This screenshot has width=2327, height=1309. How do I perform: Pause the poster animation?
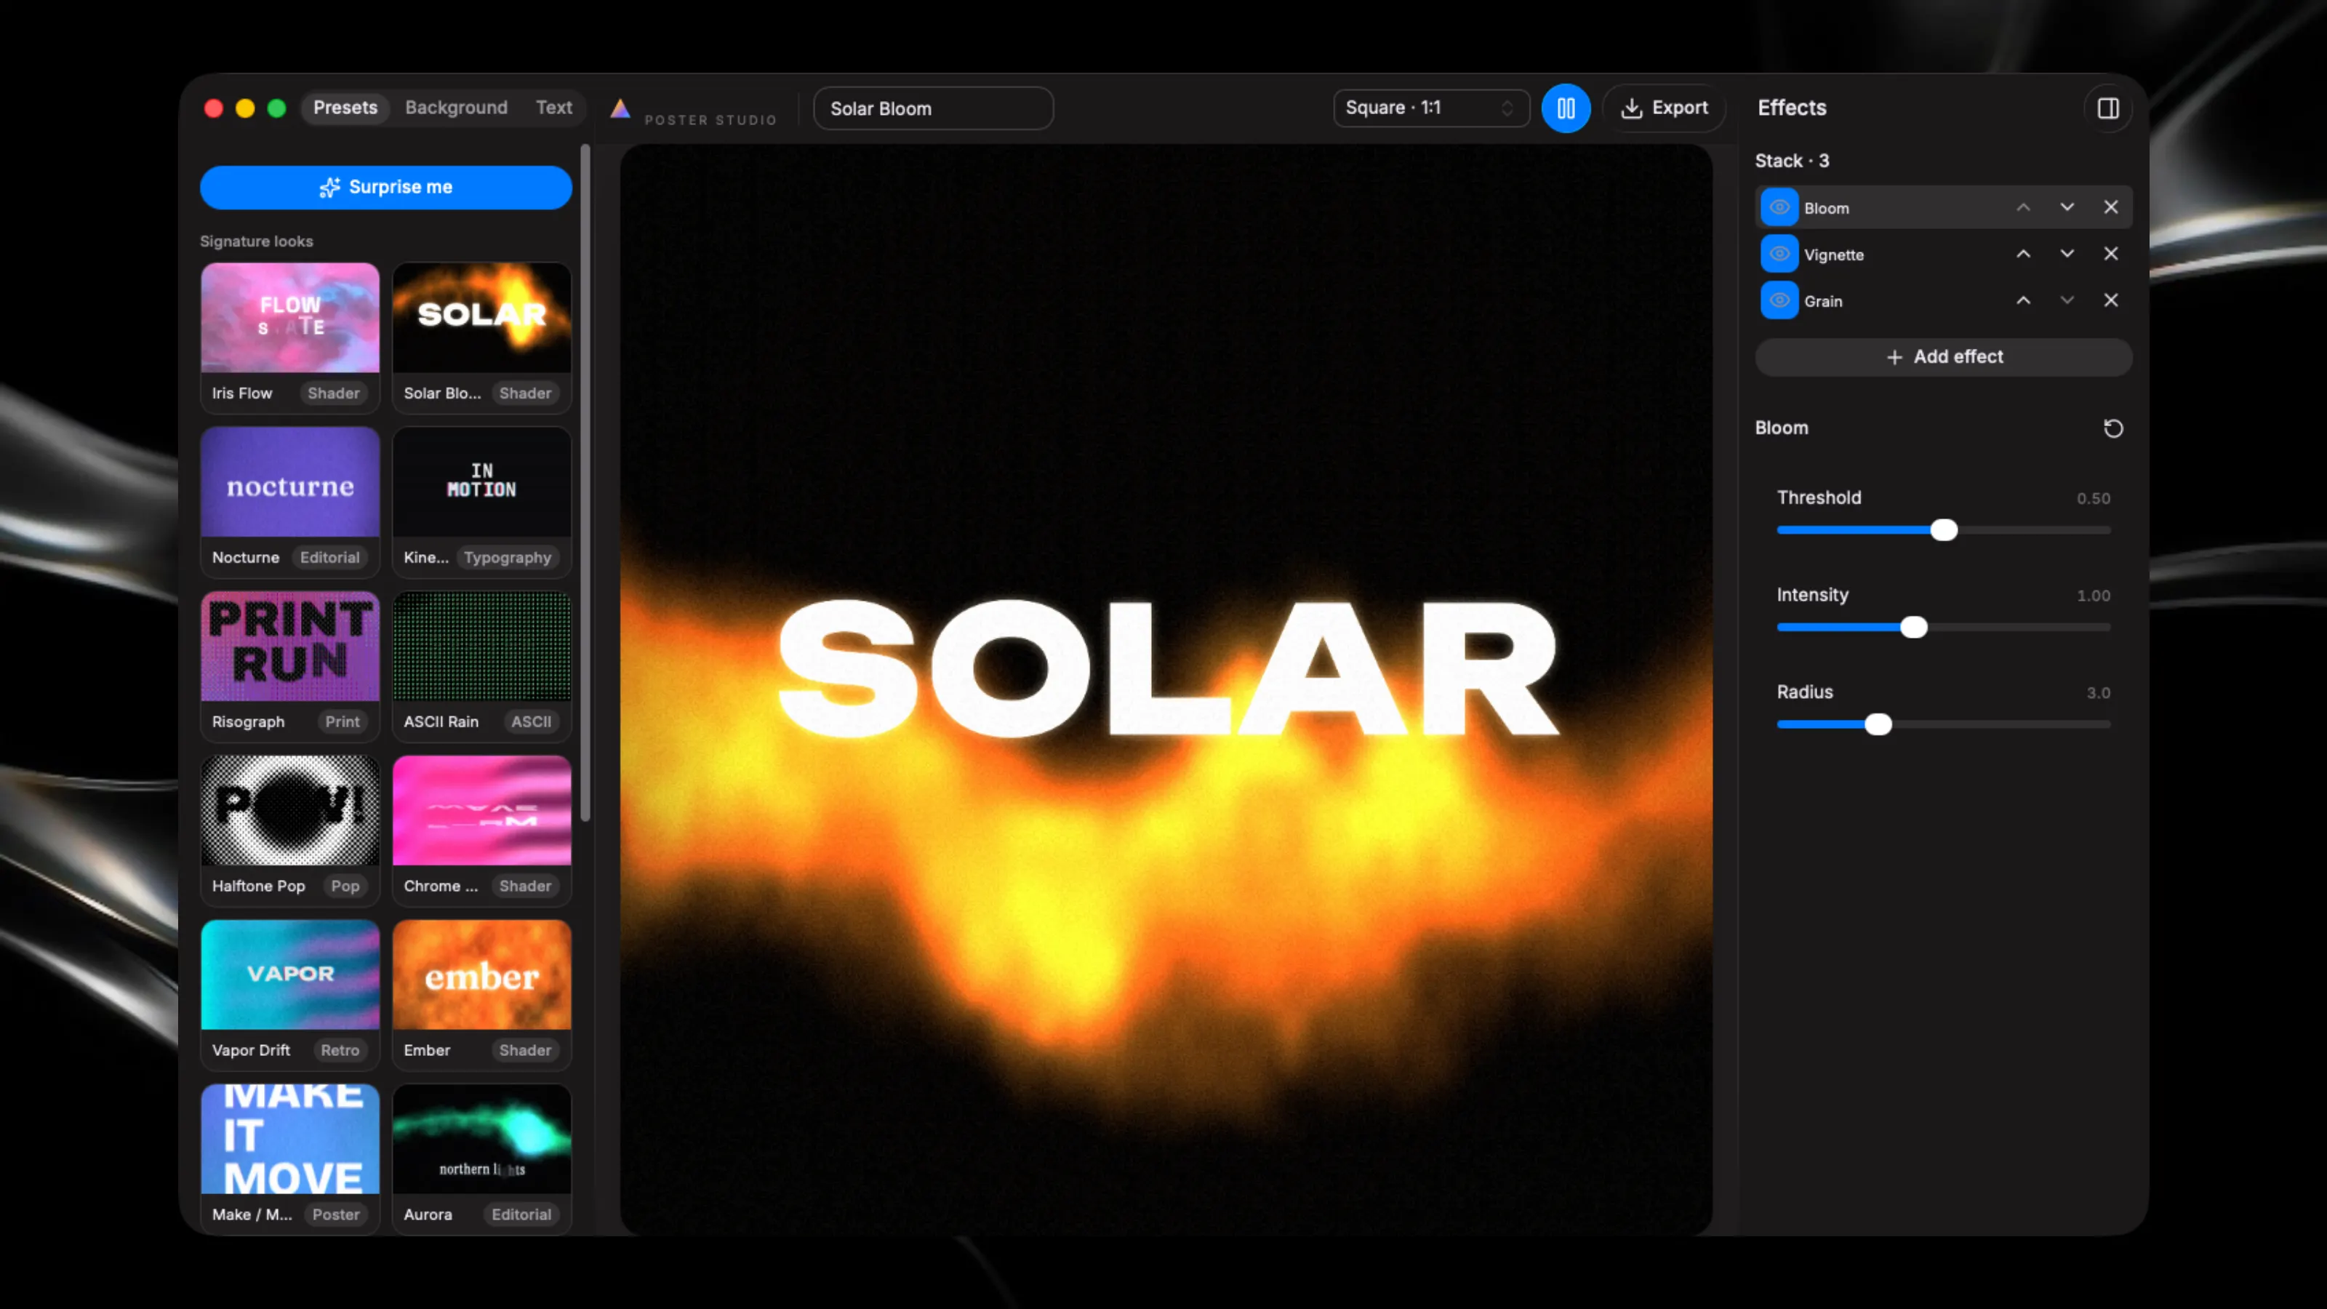[x=1566, y=108]
